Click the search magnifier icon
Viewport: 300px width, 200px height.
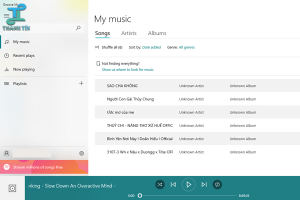point(78,28)
